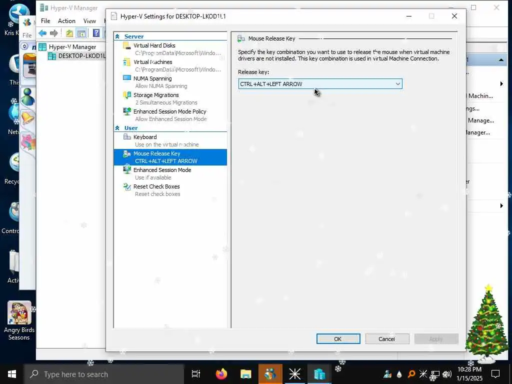Click the snowflake app on taskbar
This screenshot has height=384, width=512.
pyautogui.click(x=294, y=374)
